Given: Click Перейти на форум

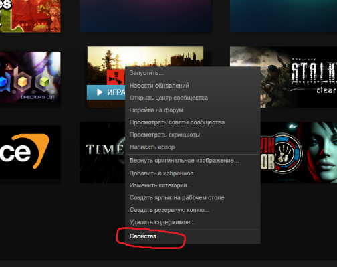Looking at the screenshot, I should (x=193, y=110).
